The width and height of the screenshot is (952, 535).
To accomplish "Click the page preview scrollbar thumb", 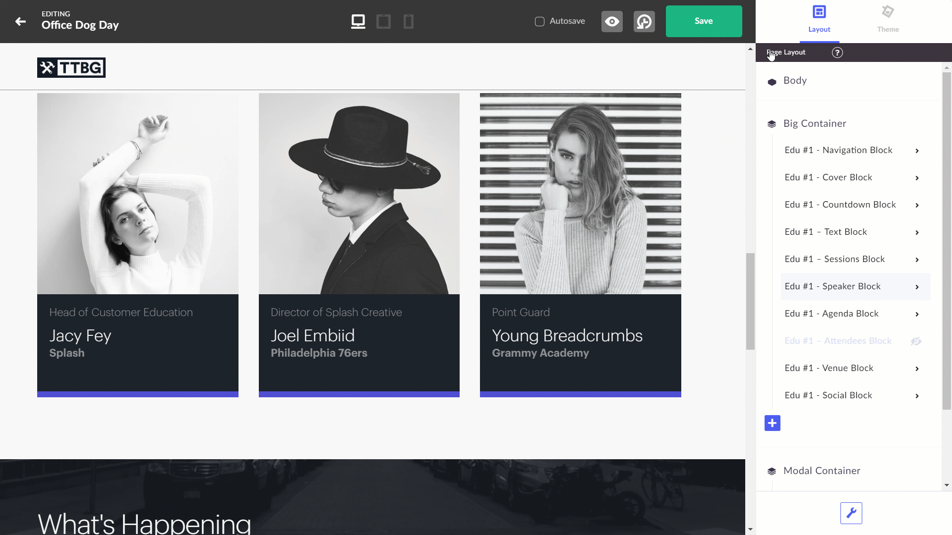I will pyautogui.click(x=750, y=301).
